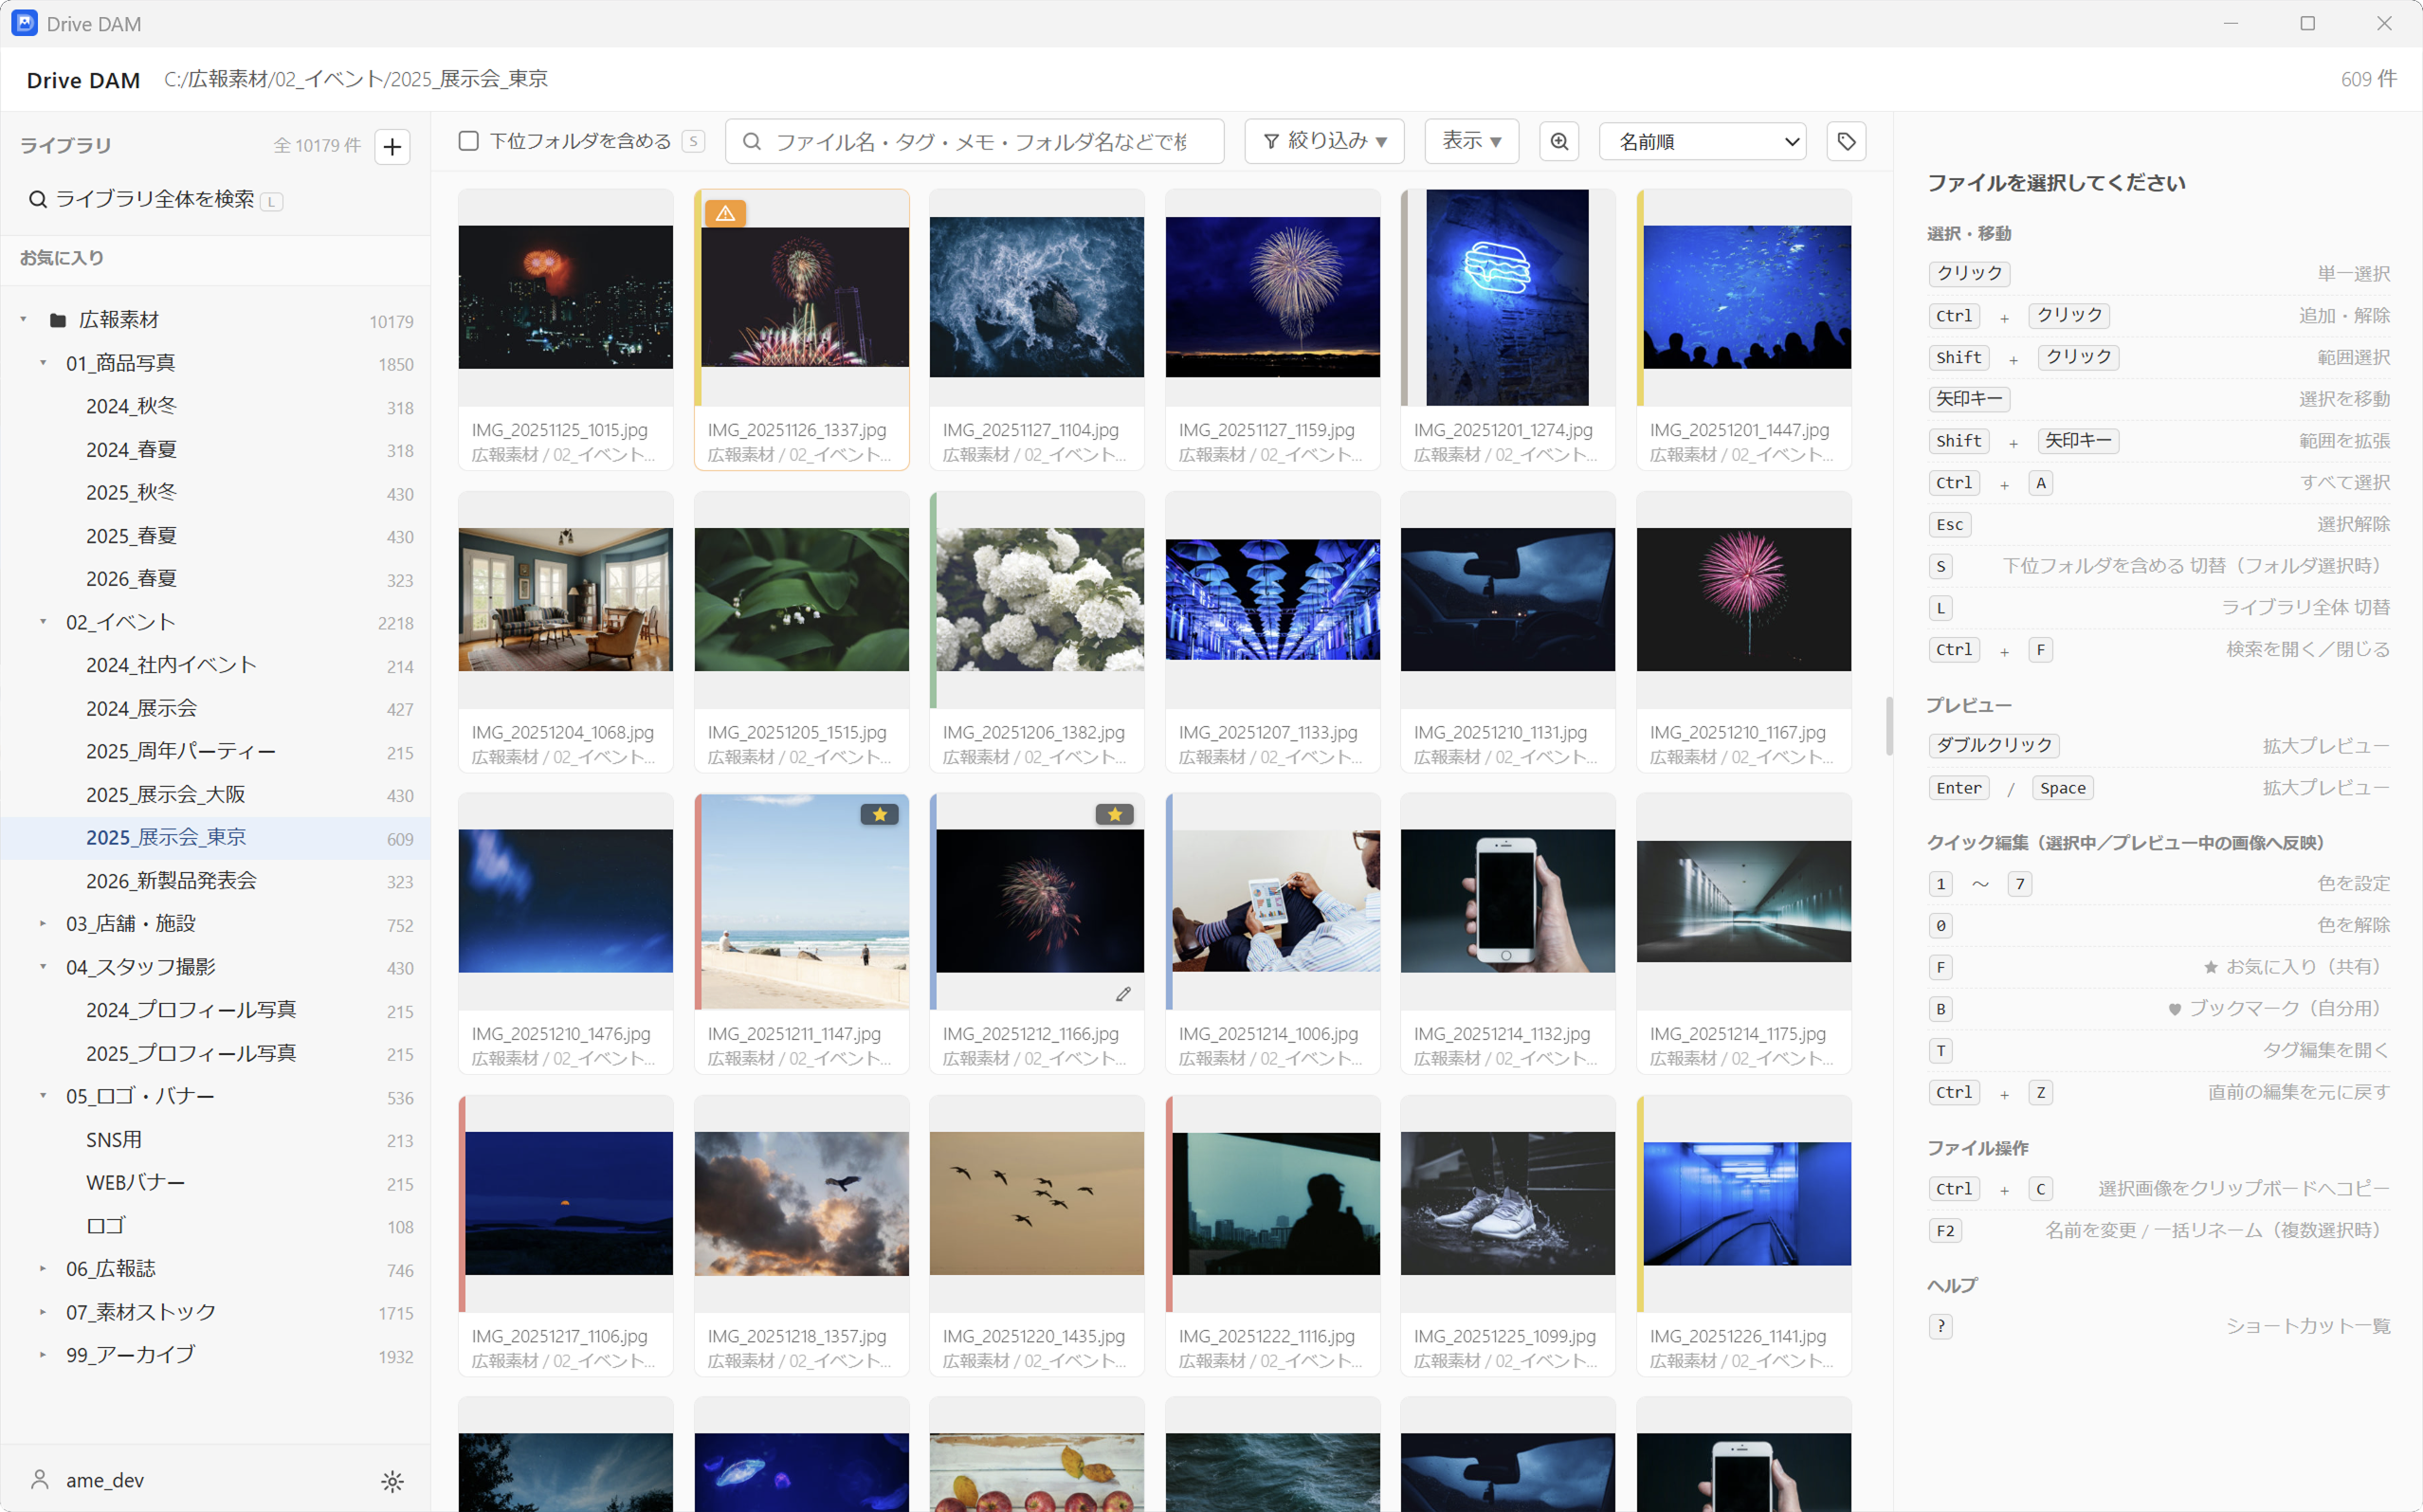
Task: Click the warning badge on IMG_20251126_1337.jpg
Action: point(725,213)
